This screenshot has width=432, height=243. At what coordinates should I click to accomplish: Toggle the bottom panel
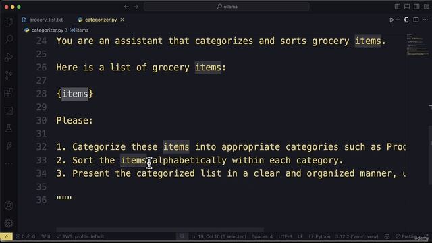(407, 7)
